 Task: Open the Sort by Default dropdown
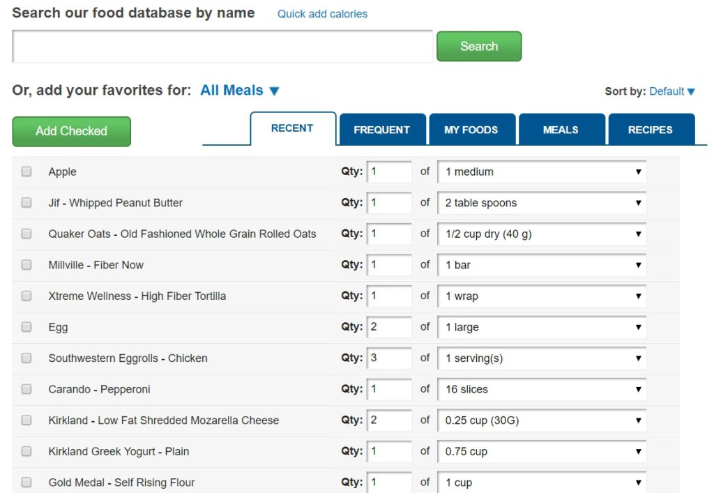[x=672, y=91]
